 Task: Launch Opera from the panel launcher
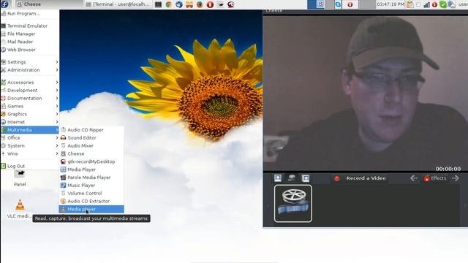click(210, 4)
